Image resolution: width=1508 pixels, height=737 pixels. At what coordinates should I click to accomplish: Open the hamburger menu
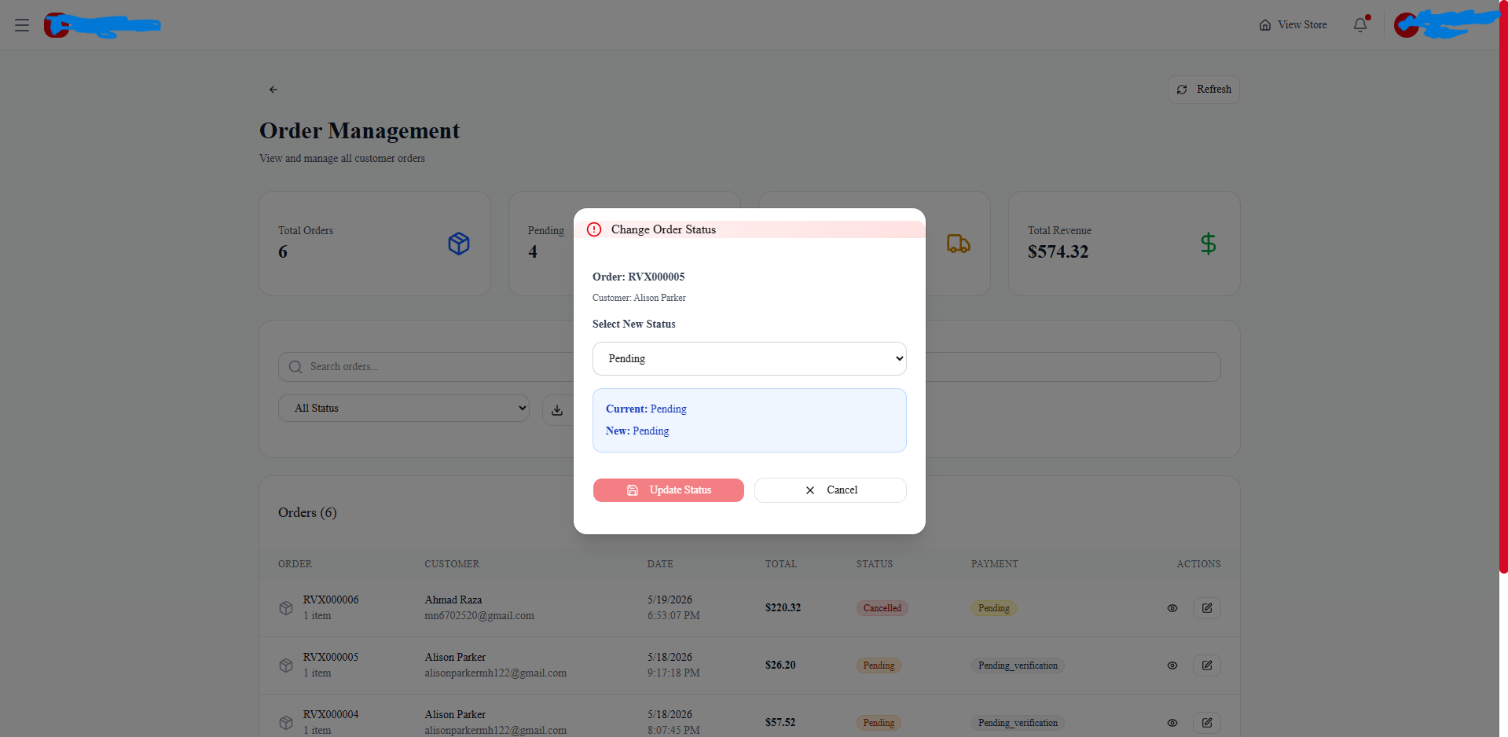click(22, 25)
